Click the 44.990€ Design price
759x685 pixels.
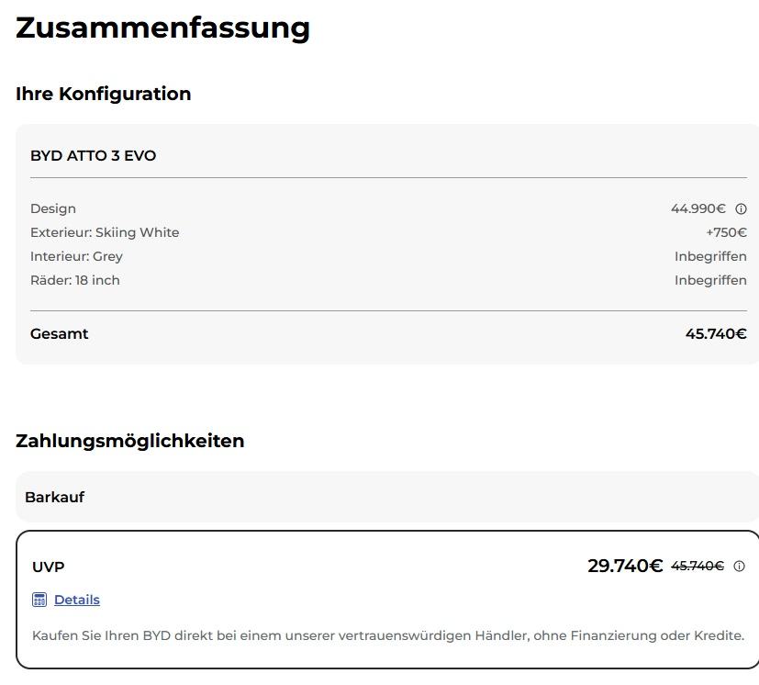[x=698, y=208]
